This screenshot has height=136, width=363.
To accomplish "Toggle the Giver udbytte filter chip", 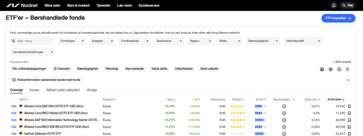I will pyautogui.click(x=210, y=69).
